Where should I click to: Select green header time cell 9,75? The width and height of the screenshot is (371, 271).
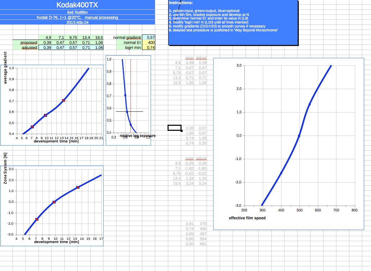tap(71, 37)
